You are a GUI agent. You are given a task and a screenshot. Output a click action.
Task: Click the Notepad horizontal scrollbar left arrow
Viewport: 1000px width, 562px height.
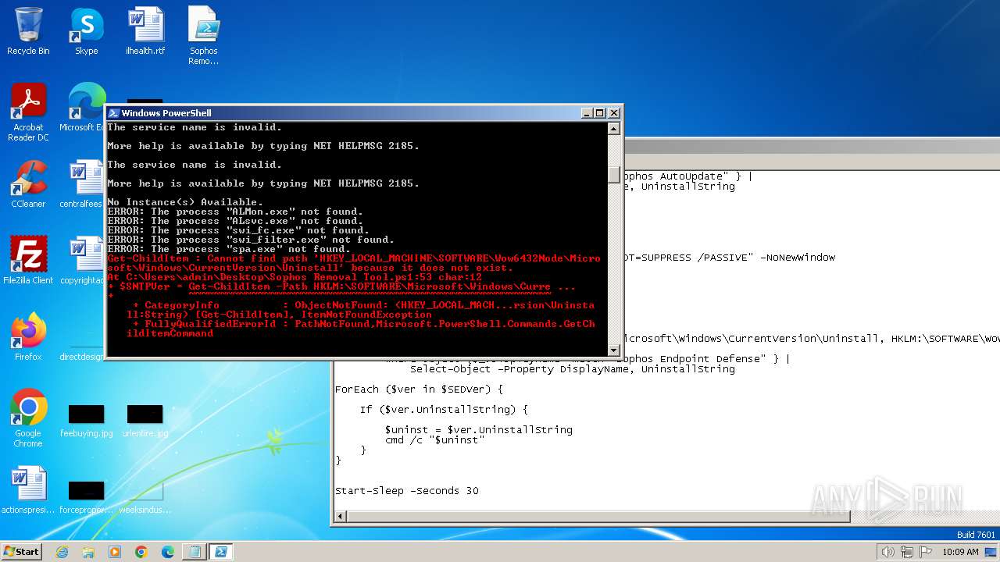[341, 516]
